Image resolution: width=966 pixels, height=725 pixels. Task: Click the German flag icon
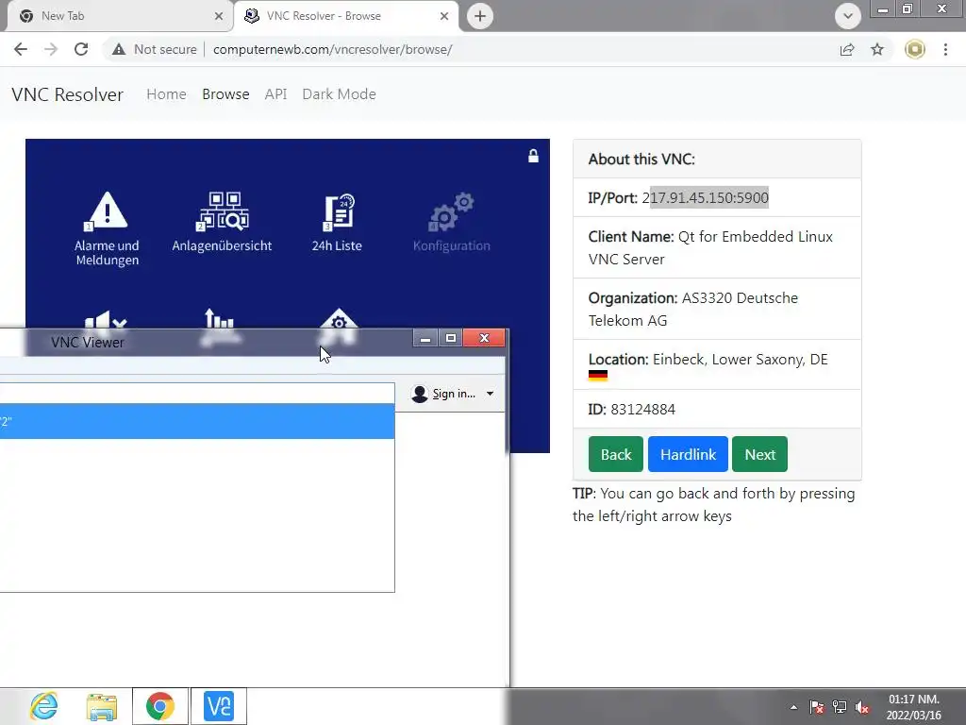(x=597, y=376)
